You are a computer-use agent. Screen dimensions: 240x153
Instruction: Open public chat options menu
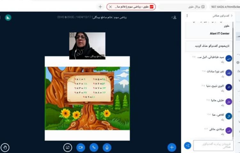187,16
